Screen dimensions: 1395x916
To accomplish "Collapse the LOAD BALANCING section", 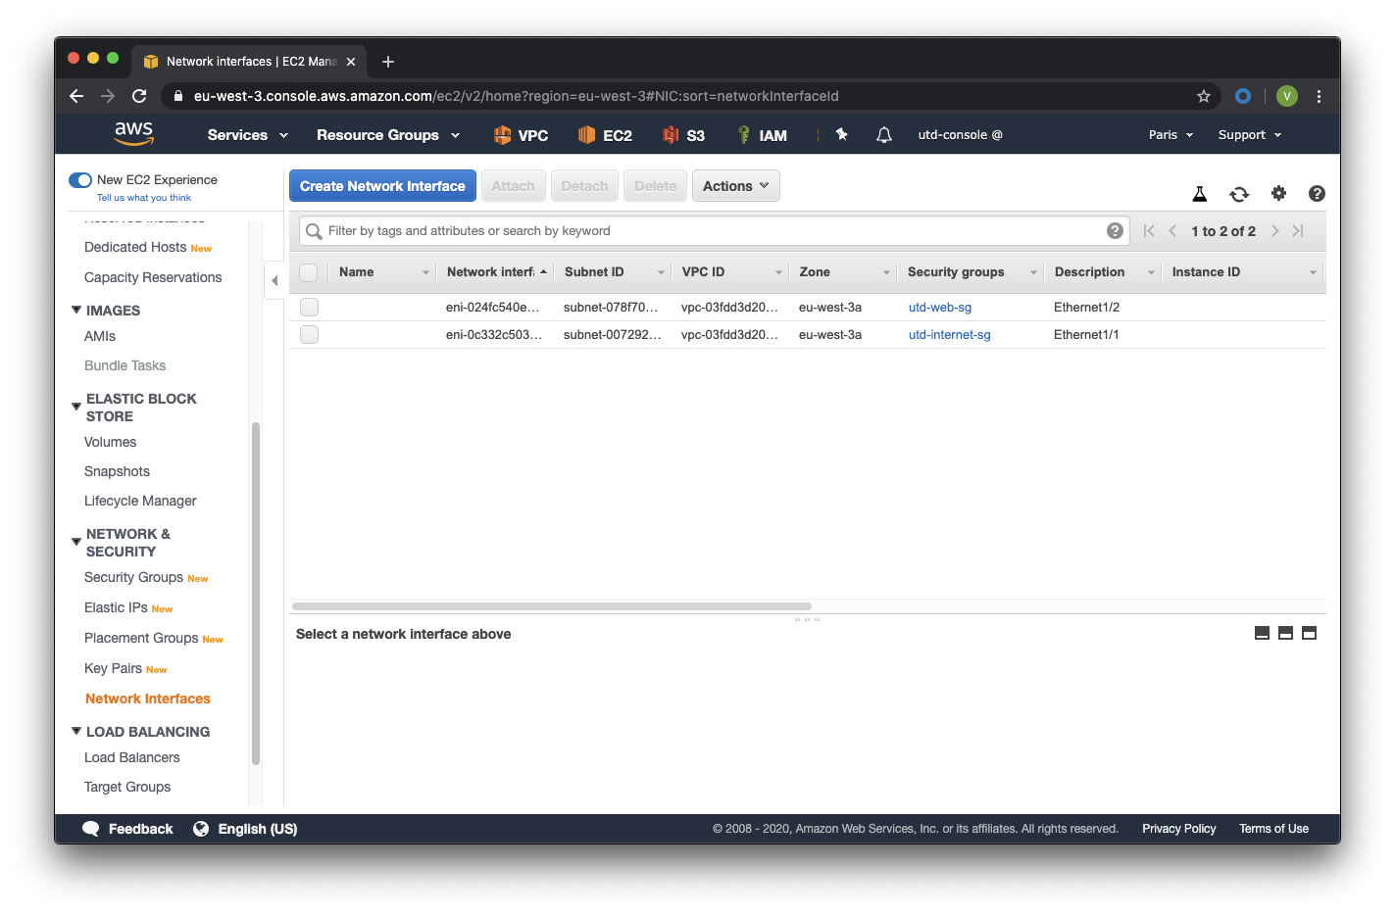I will (76, 731).
